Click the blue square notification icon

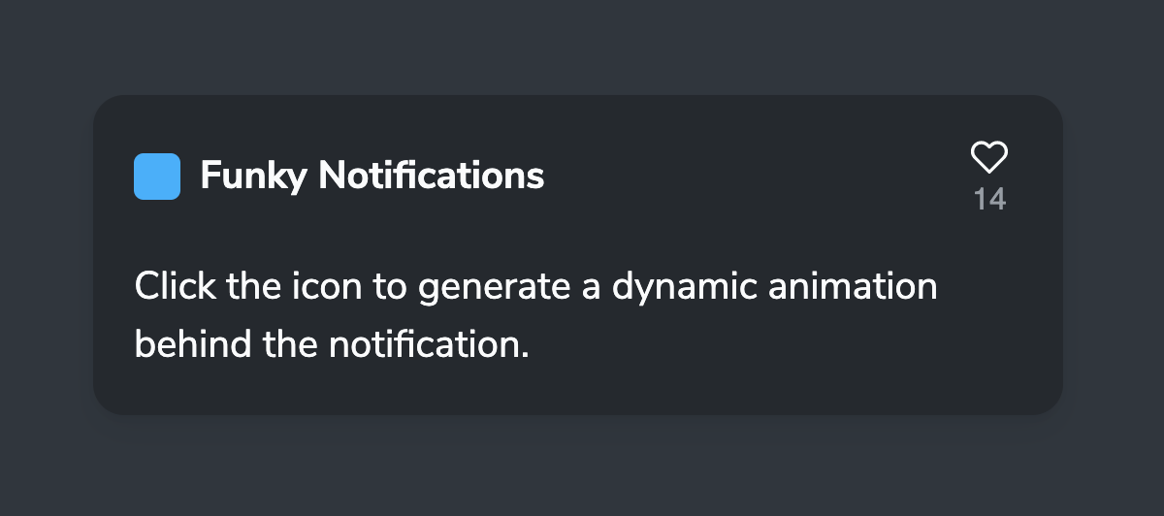click(157, 177)
